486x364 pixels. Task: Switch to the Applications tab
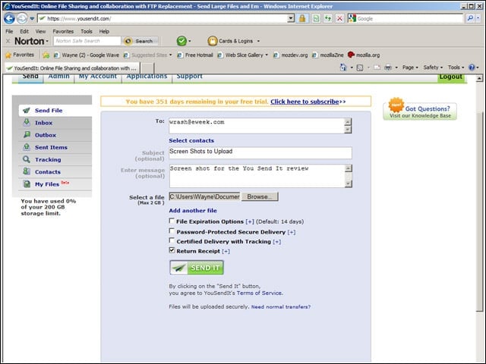147,77
